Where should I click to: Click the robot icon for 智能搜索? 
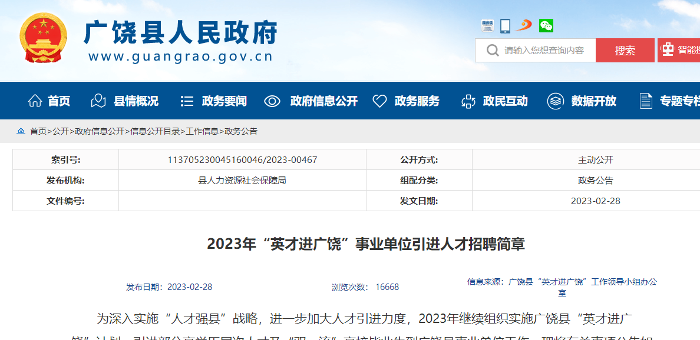click(x=668, y=49)
